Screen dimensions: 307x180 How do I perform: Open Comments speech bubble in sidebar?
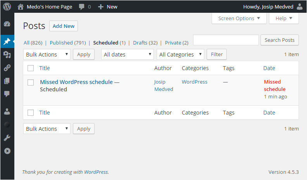(x=7, y=94)
